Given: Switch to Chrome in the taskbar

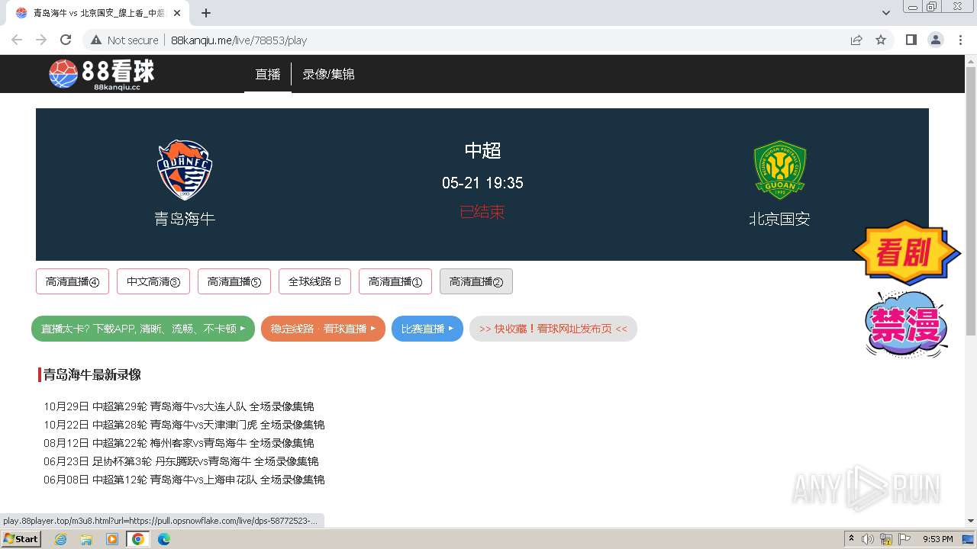Looking at the screenshot, I should coord(137,539).
